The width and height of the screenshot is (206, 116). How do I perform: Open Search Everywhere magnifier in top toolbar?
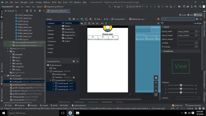click(200, 6)
